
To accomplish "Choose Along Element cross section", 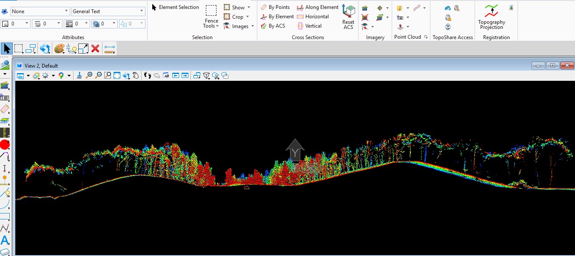I will coord(317,7).
